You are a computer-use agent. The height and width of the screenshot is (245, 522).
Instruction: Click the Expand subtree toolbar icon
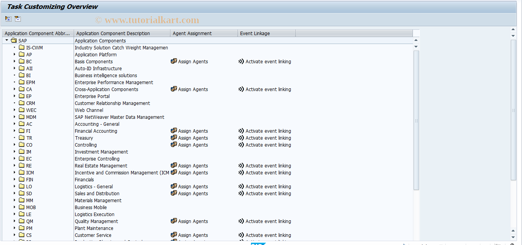click(x=8, y=19)
